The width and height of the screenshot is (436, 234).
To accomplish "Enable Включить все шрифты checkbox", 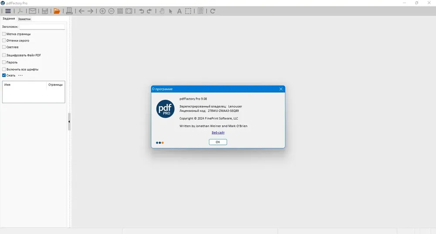I will click(4, 69).
